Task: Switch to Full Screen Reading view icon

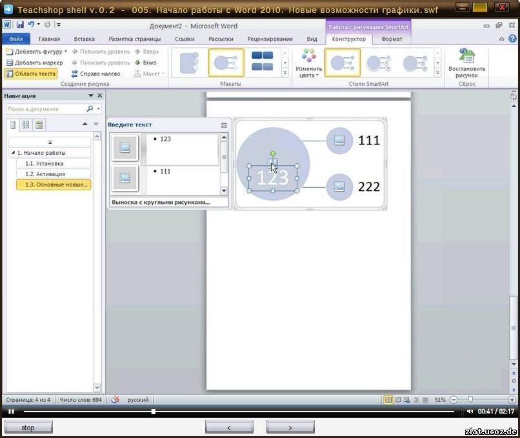Action: (x=397, y=400)
